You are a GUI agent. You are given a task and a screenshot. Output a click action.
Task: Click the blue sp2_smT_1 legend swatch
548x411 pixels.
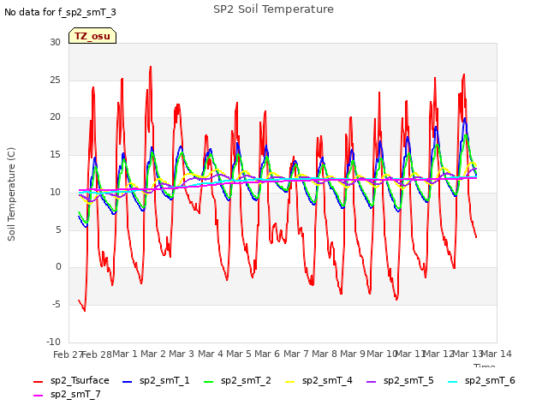128,382
